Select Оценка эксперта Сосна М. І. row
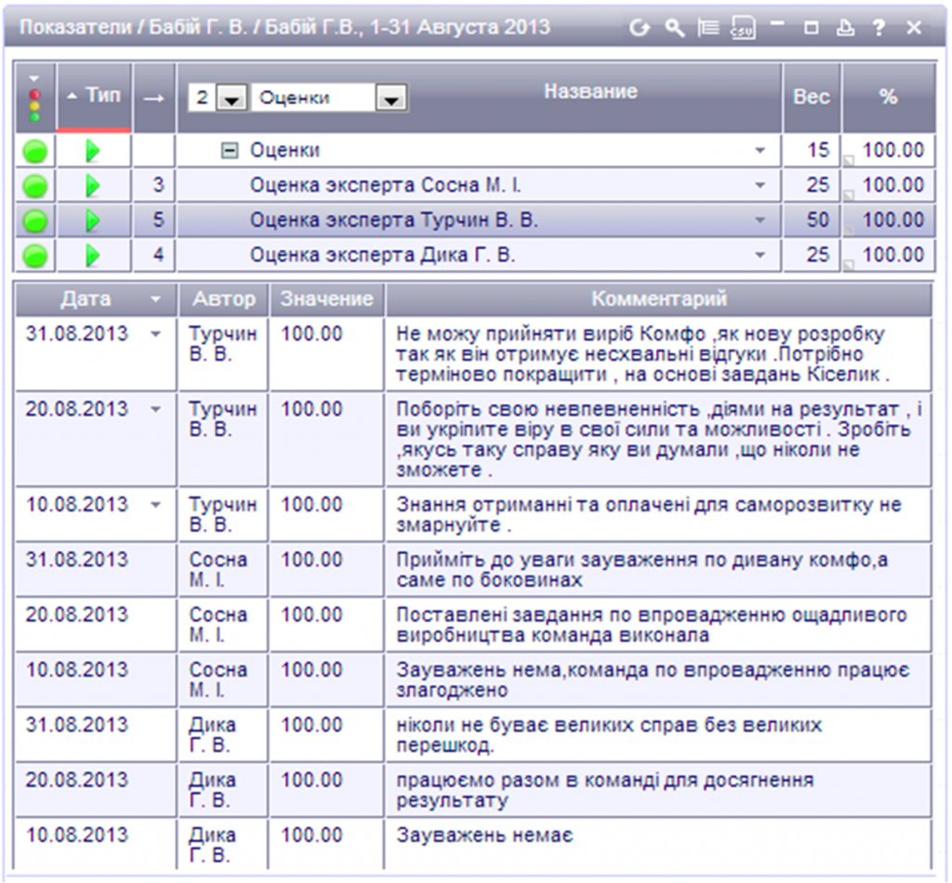 coord(386,185)
